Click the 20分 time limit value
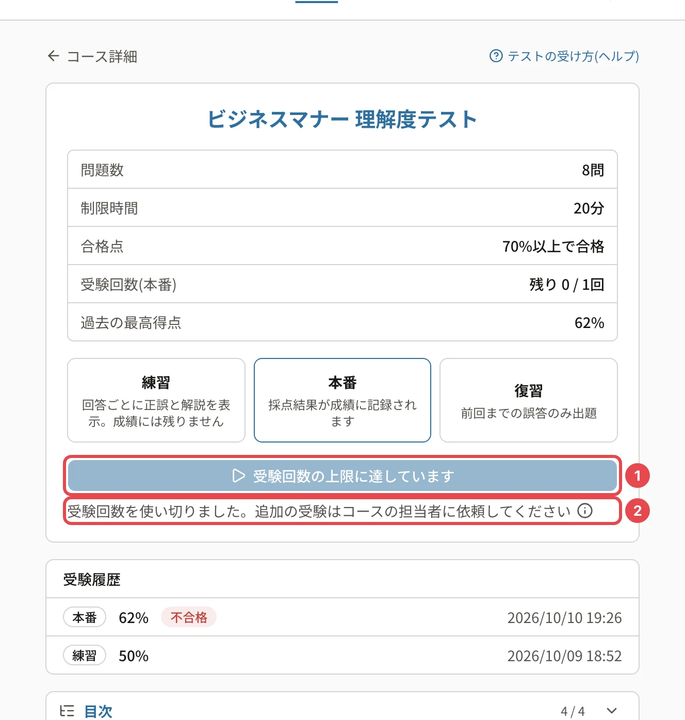 589,208
